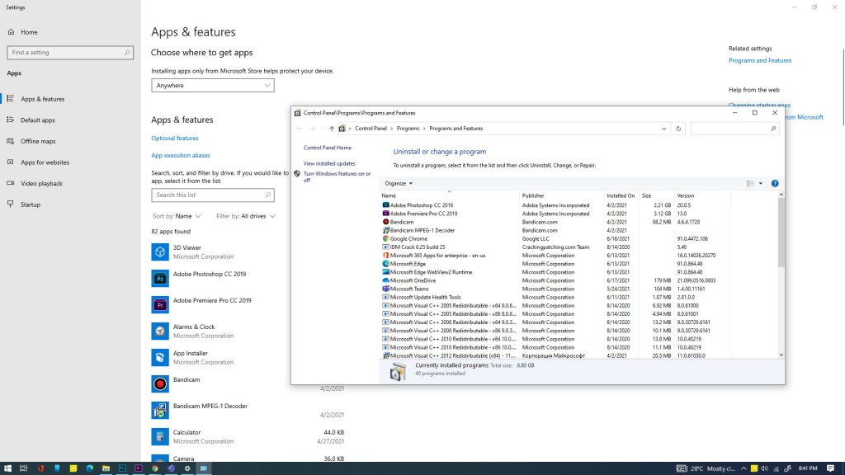Click the programs list scroll-down arrow
This screenshot has height=475, width=845.
781,355
